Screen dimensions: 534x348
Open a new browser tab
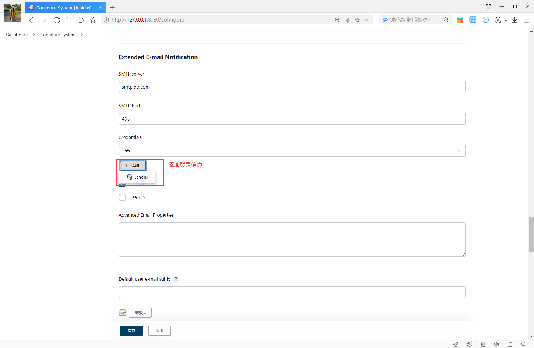click(112, 7)
